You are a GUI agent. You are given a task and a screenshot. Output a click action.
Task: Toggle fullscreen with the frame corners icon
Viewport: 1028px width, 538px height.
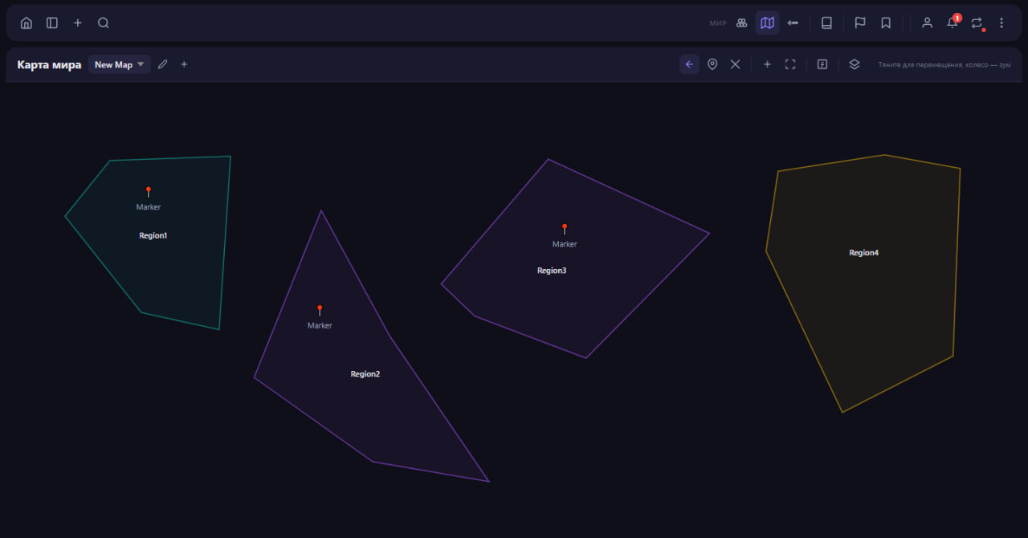tap(790, 64)
